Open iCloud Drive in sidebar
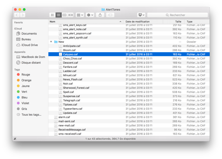Screen dimensions: 222x159 click(x=29, y=45)
